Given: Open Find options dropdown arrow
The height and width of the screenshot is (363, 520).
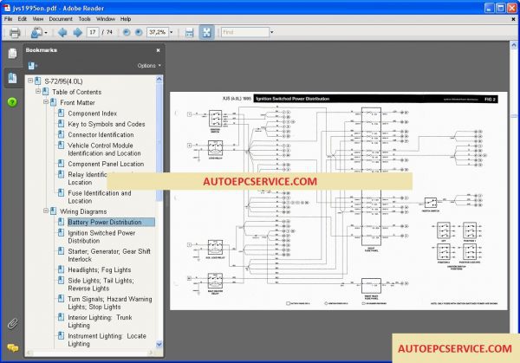Looking at the screenshot, I should pyautogui.click(x=272, y=32).
